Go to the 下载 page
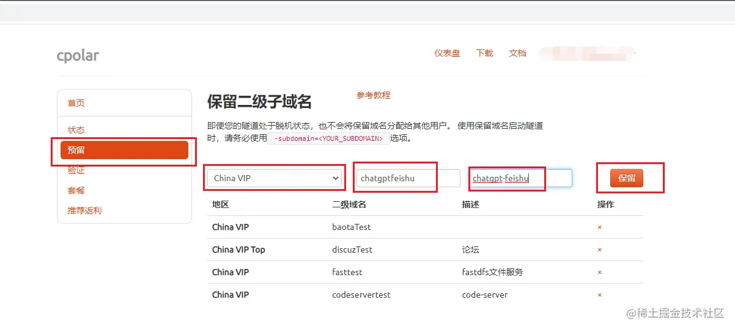This screenshot has width=735, height=330. click(x=484, y=53)
